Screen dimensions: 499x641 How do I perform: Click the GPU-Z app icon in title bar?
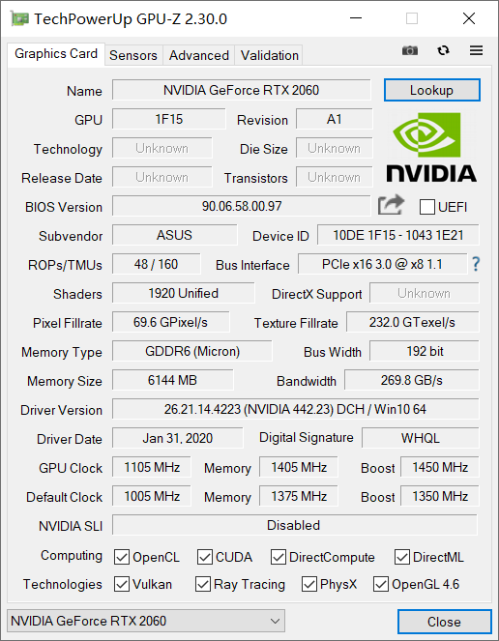pos(19,18)
